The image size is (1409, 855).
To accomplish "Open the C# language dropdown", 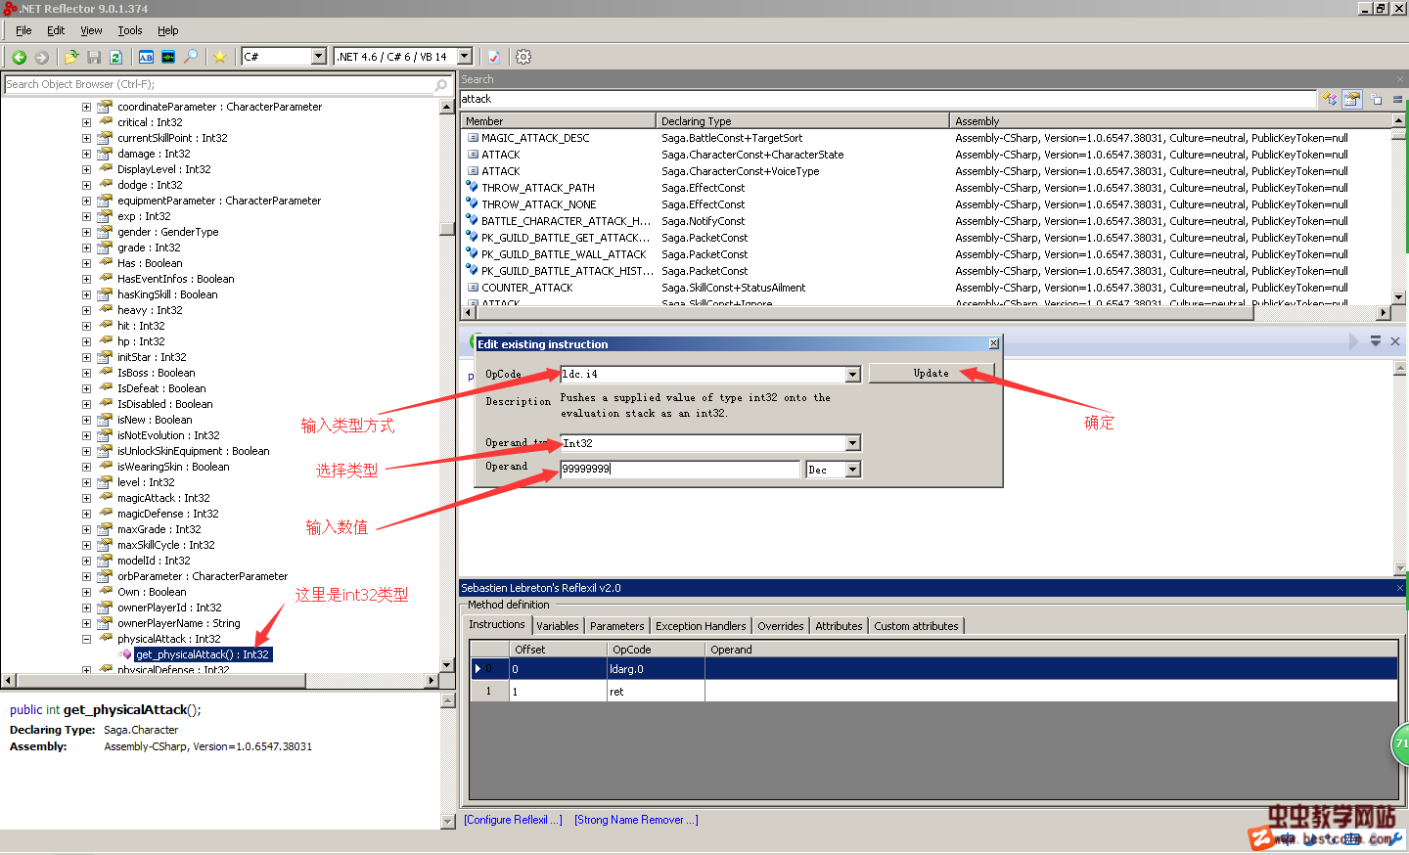I will (318, 57).
